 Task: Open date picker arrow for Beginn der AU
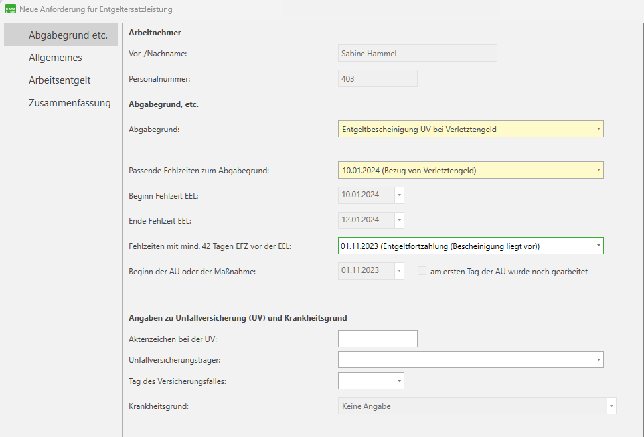pos(399,271)
